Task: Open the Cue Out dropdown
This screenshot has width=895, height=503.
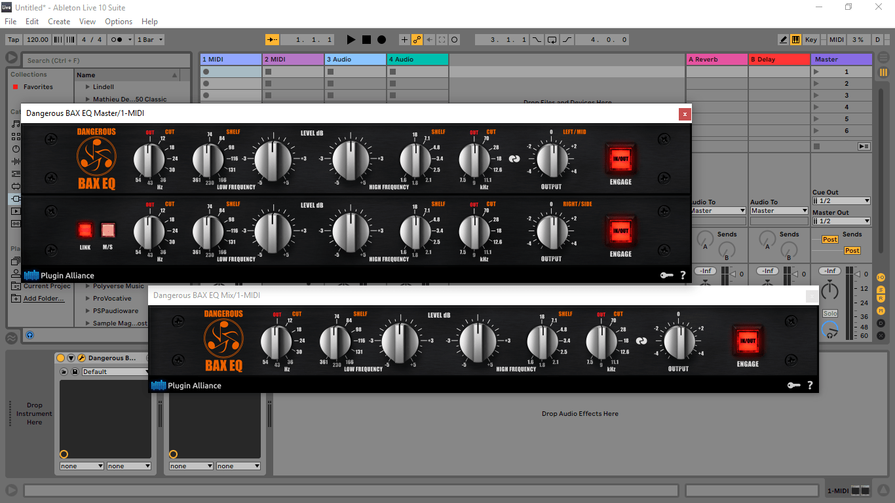Action: click(841, 201)
